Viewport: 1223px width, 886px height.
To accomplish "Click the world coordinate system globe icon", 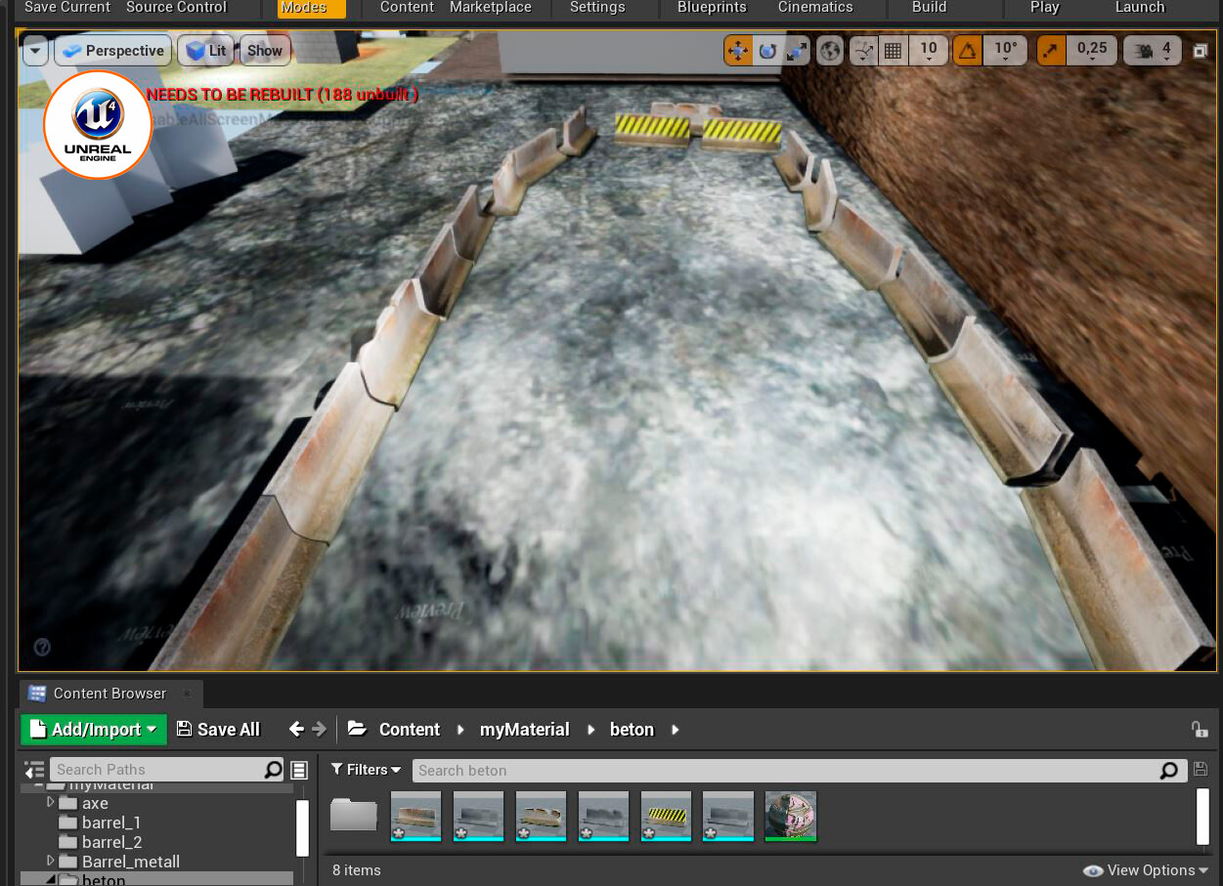I will 830,51.
